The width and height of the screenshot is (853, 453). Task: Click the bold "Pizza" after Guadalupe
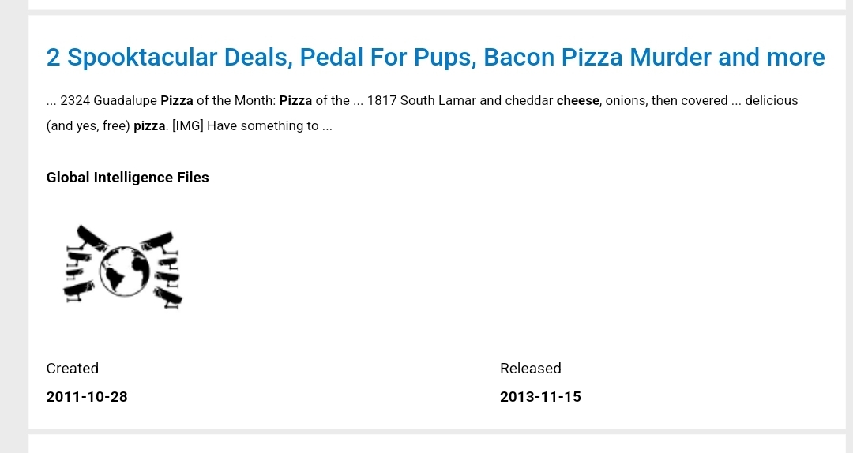pos(177,100)
